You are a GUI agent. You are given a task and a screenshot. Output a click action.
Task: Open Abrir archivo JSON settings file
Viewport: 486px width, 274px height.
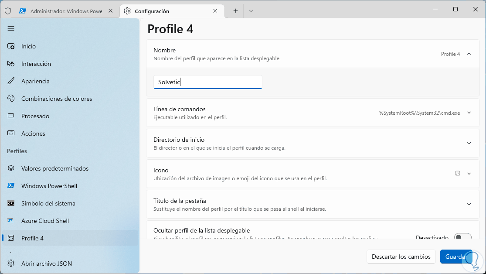[47, 264]
